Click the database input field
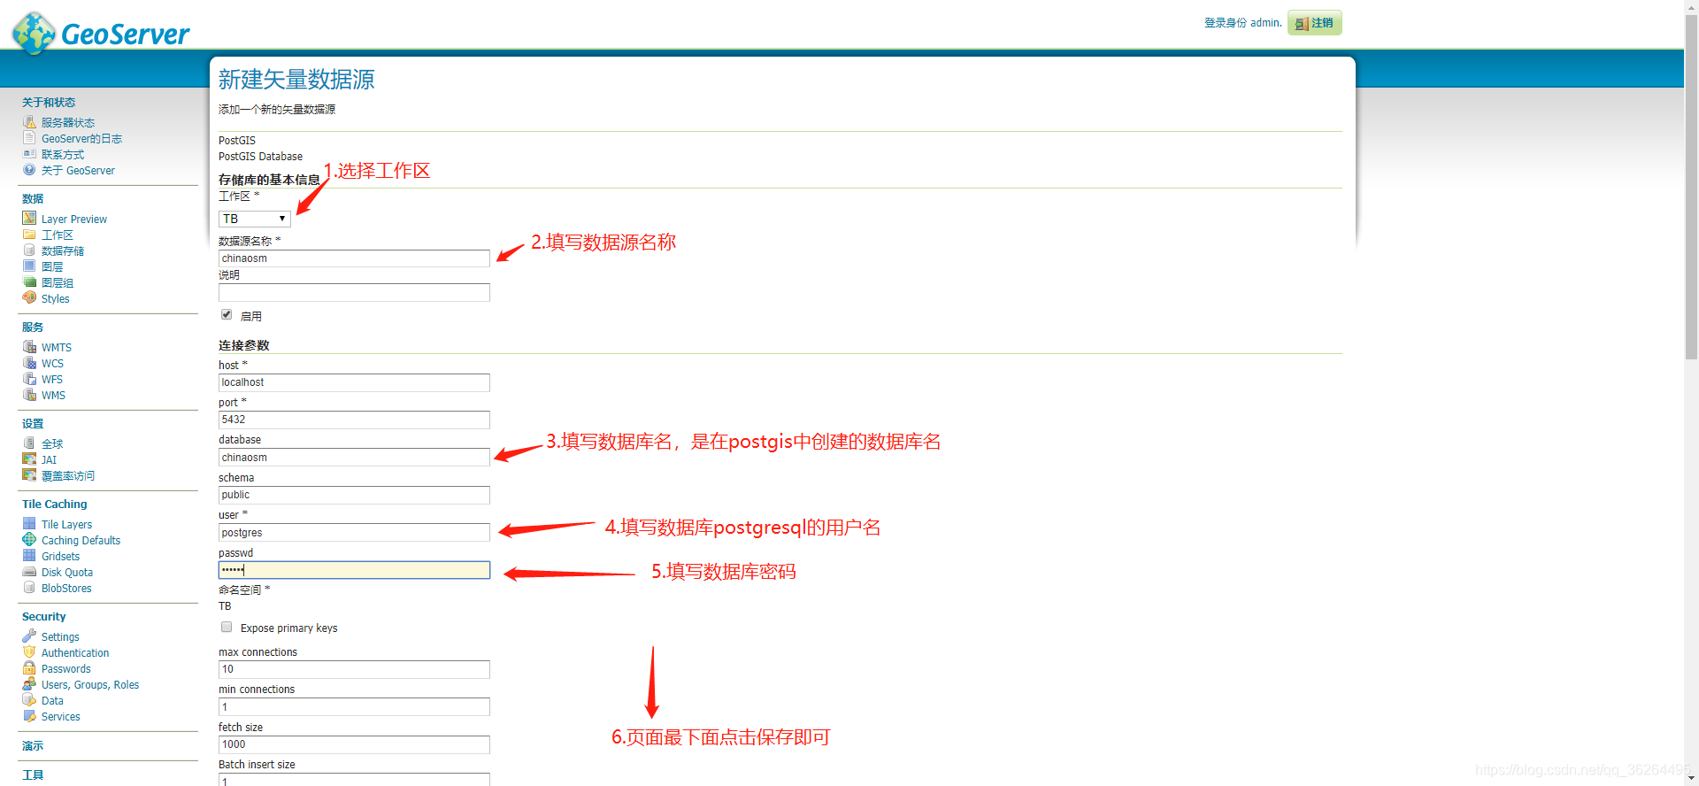Screen dimensions: 1699x786 click(354, 458)
